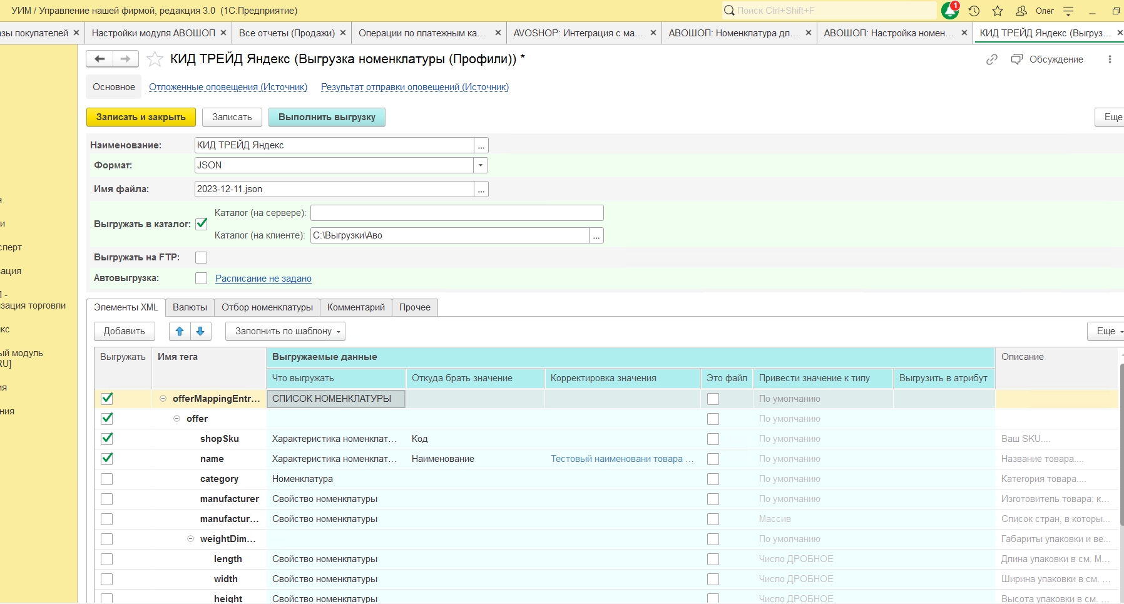1124x604 pixels.
Task: Enable the Выгружать на FTP checkbox
Action: (x=202, y=257)
